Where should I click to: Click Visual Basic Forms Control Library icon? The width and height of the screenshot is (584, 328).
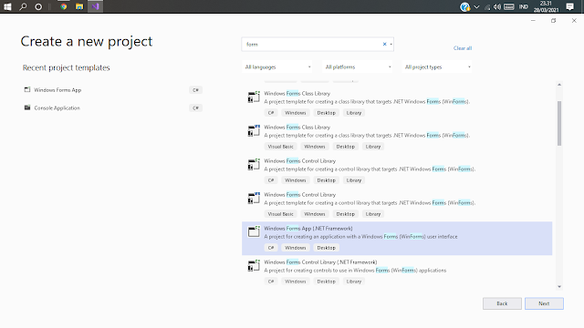(x=254, y=199)
